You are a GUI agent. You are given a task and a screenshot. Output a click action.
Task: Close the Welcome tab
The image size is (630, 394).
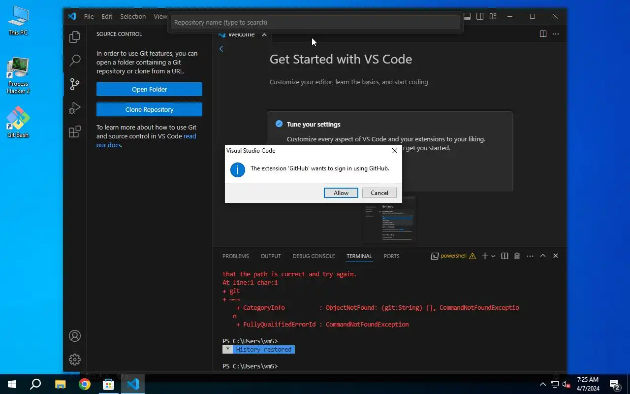coord(264,34)
